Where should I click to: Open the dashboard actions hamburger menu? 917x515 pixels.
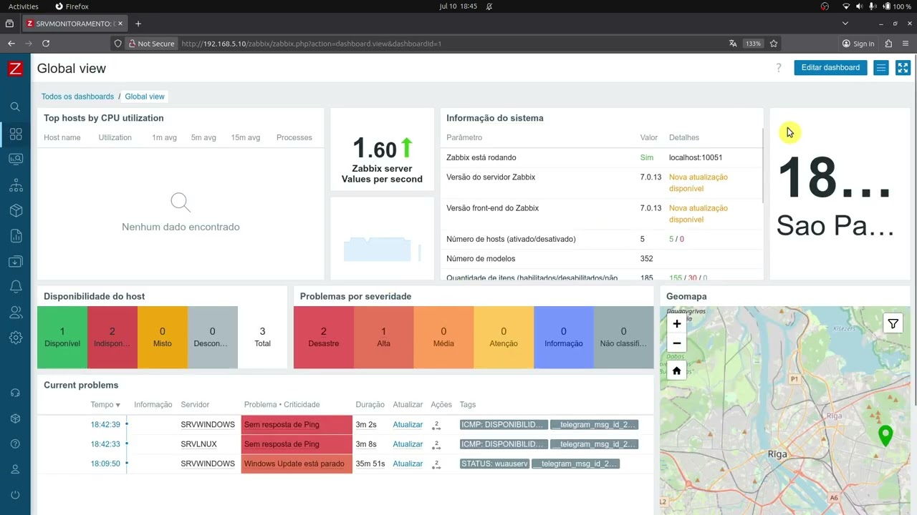tap(881, 68)
